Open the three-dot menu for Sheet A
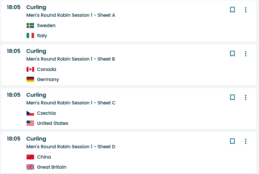The width and height of the screenshot is (259, 174). click(x=246, y=10)
